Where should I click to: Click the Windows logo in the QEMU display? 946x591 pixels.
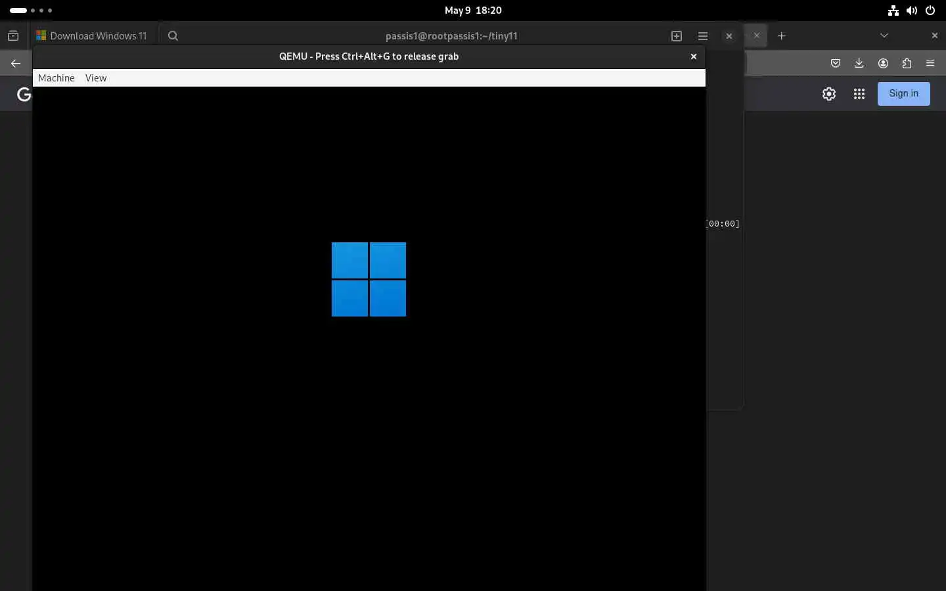(369, 279)
